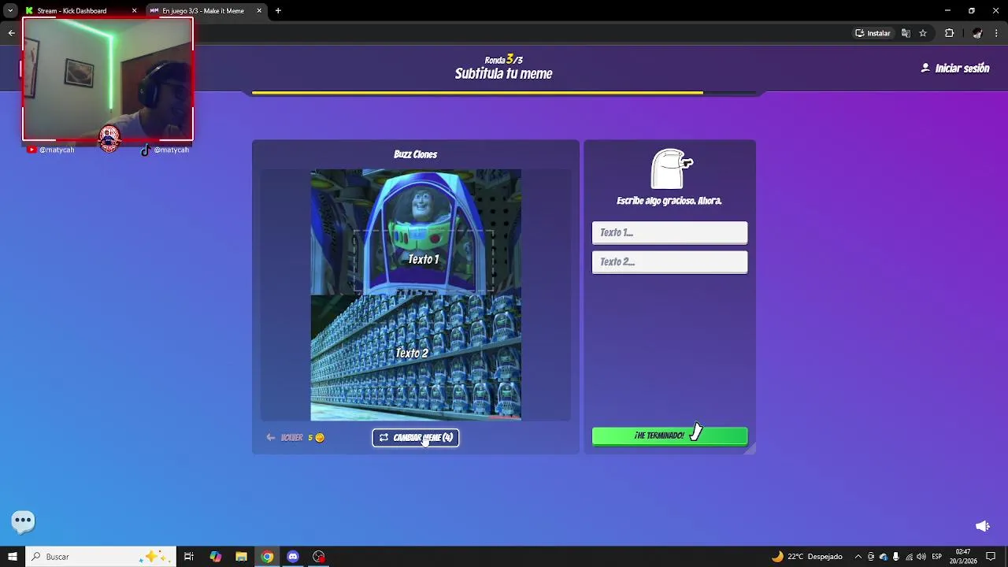Open the Chrome extensions puzzle icon

point(949,33)
